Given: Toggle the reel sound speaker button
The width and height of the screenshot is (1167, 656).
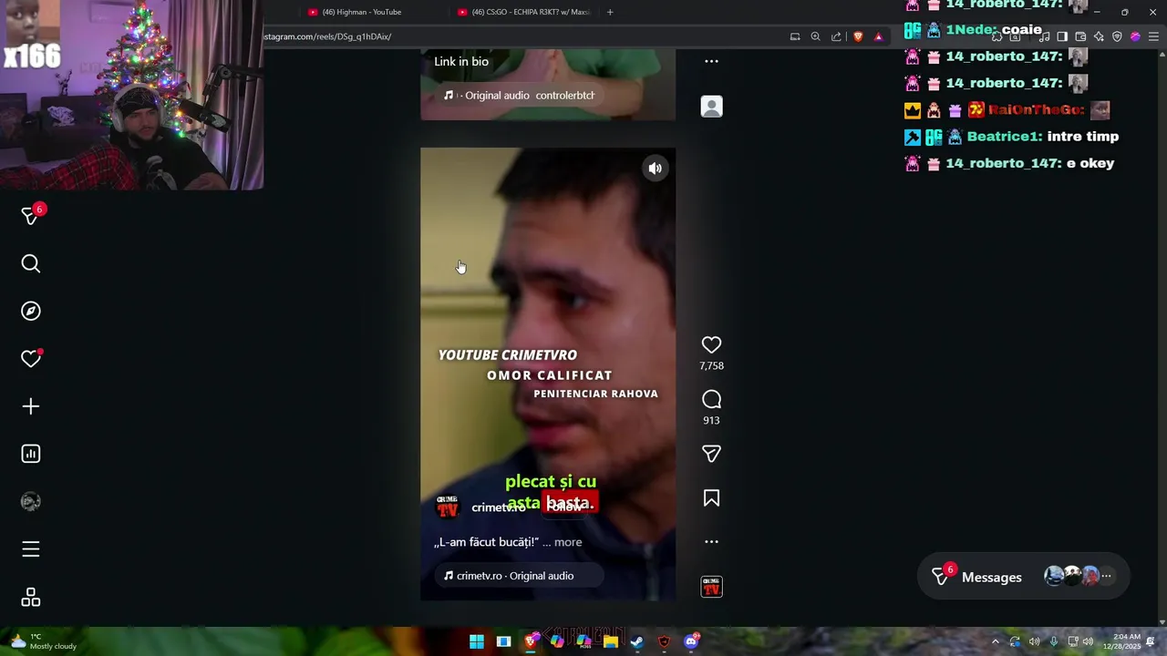Looking at the screenshot, I should [655, 169].
